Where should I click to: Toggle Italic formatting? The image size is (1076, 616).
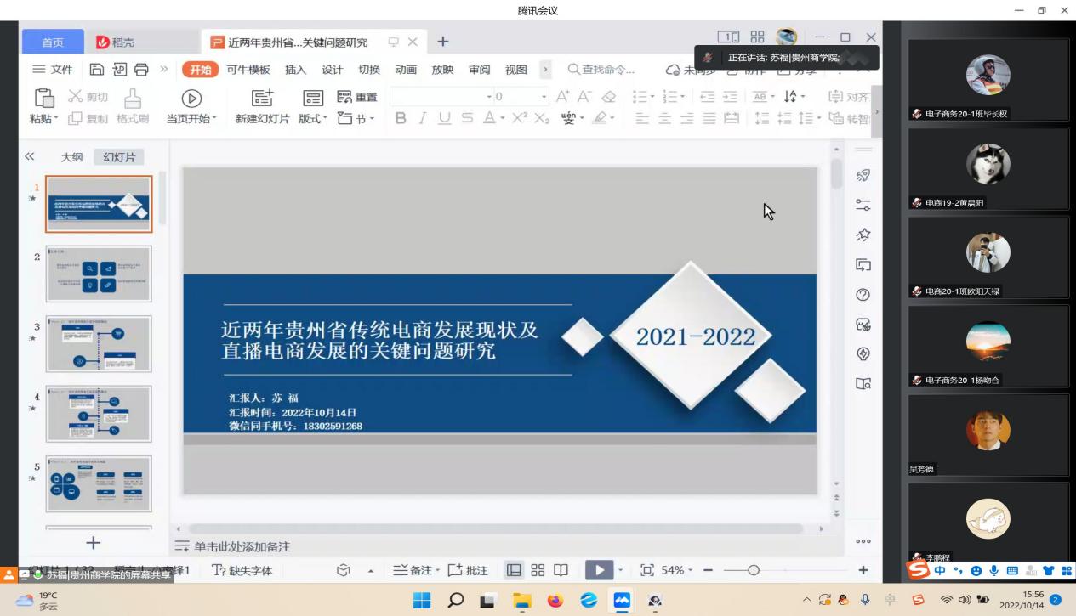423,118
